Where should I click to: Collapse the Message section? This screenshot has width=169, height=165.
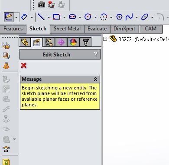coord(95,79)
